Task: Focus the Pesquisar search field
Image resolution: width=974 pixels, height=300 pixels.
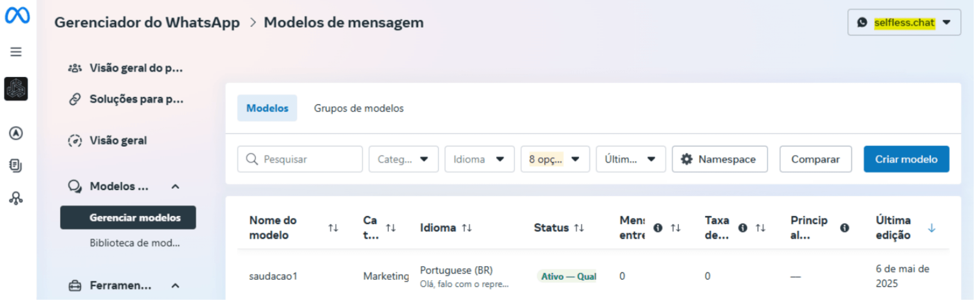Action: [x=300, y=159]
